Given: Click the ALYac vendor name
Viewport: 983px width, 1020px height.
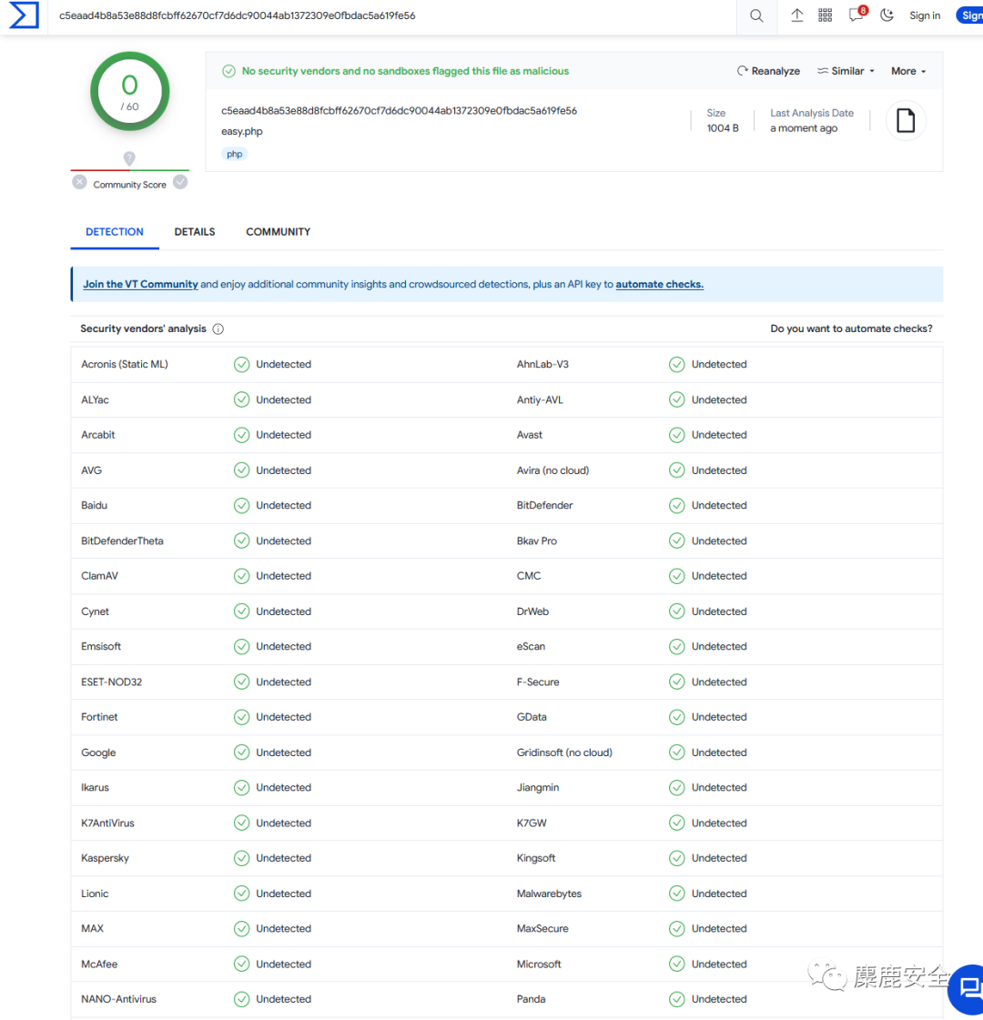Looking at the screenshot, I should coord(95,399).
